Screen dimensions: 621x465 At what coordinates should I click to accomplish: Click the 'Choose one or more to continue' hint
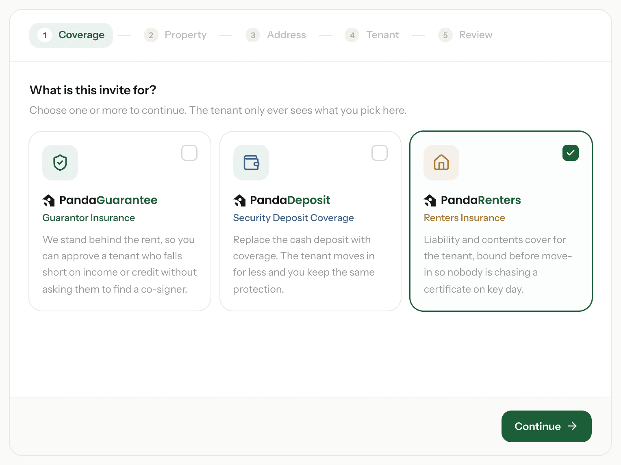click(x=218, y=111)
